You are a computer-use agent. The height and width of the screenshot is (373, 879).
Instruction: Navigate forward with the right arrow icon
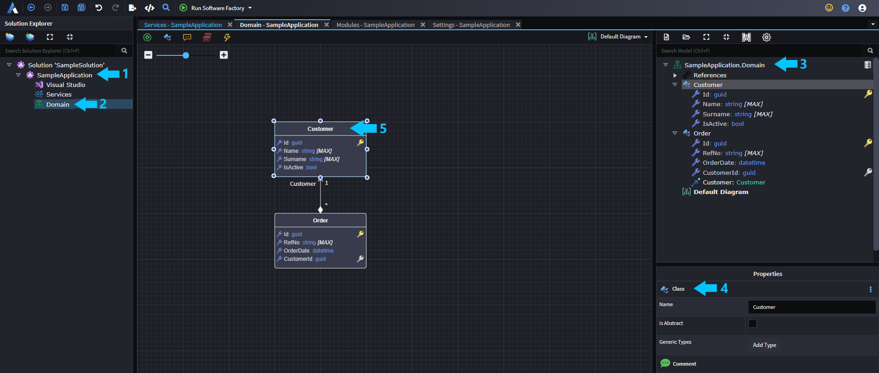48,8
